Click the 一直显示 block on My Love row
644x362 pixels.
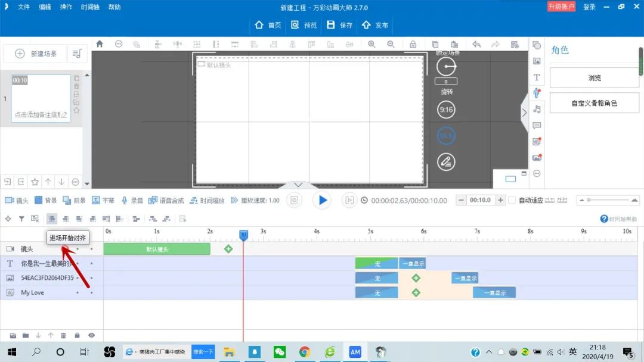(494, 293)
